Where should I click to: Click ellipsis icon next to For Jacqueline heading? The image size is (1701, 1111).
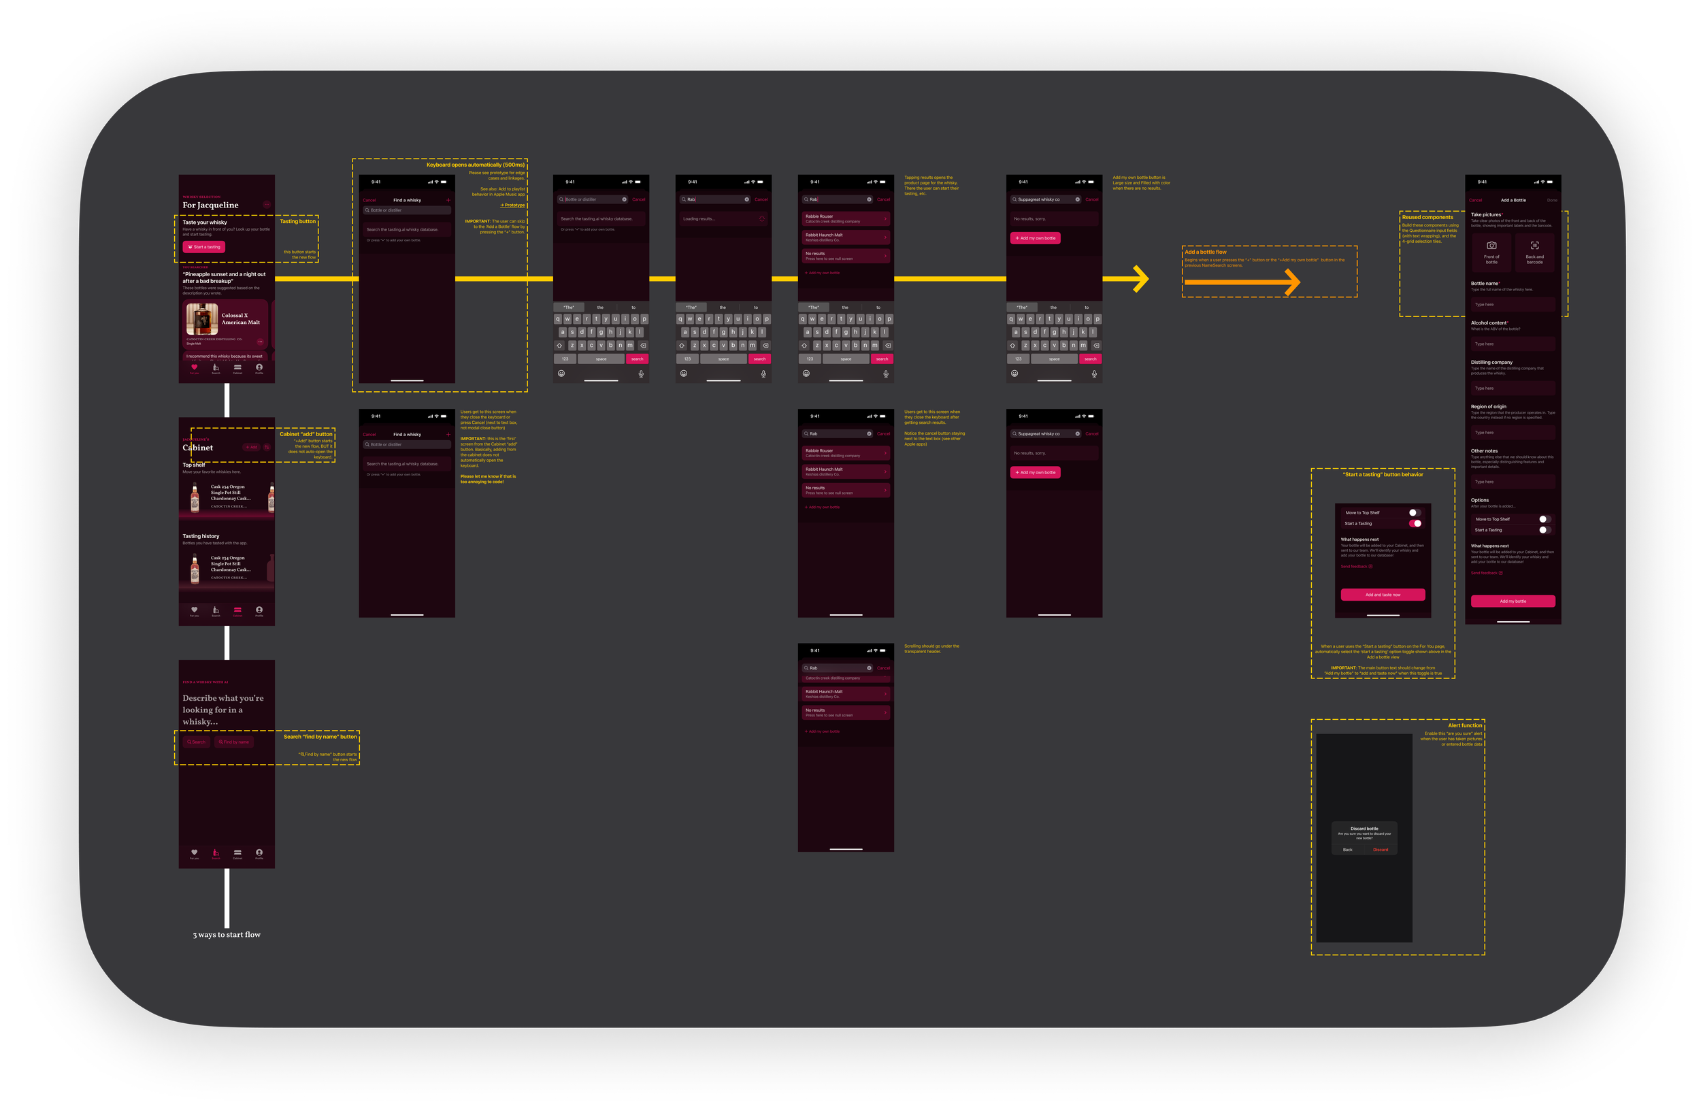point(267,205)
